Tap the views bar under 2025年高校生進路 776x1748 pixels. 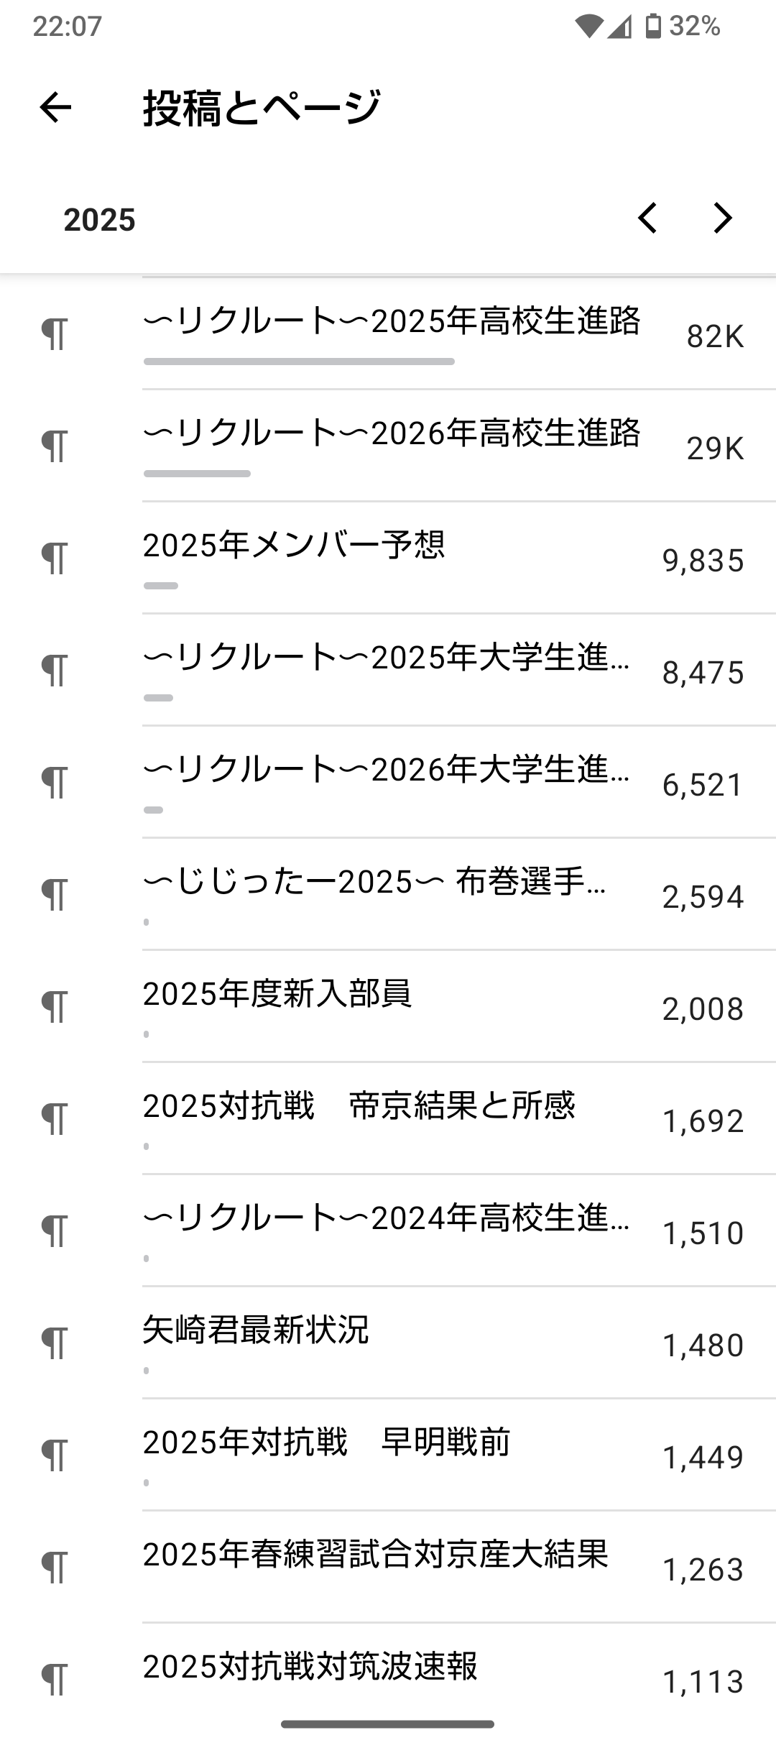point(299,362)
